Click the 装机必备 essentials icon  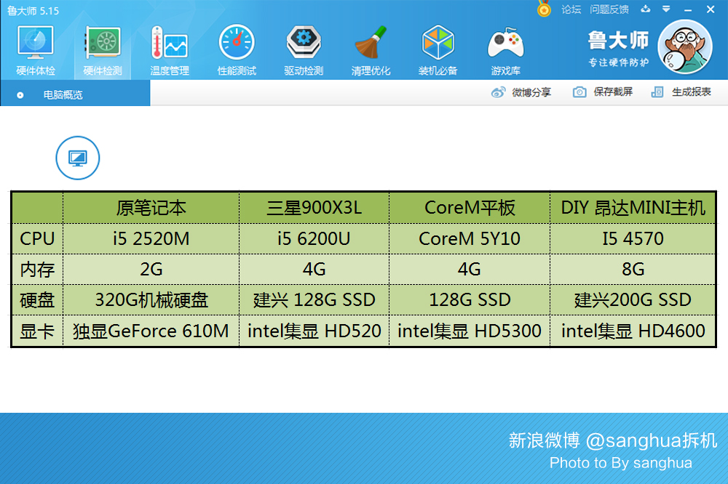[438, 49]
